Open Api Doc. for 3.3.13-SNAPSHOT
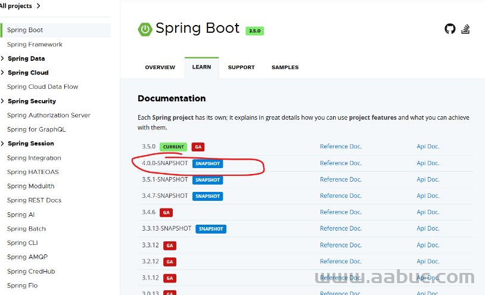Image resolution: width=485 pixels, height=295 pixels. coord(428,228)
